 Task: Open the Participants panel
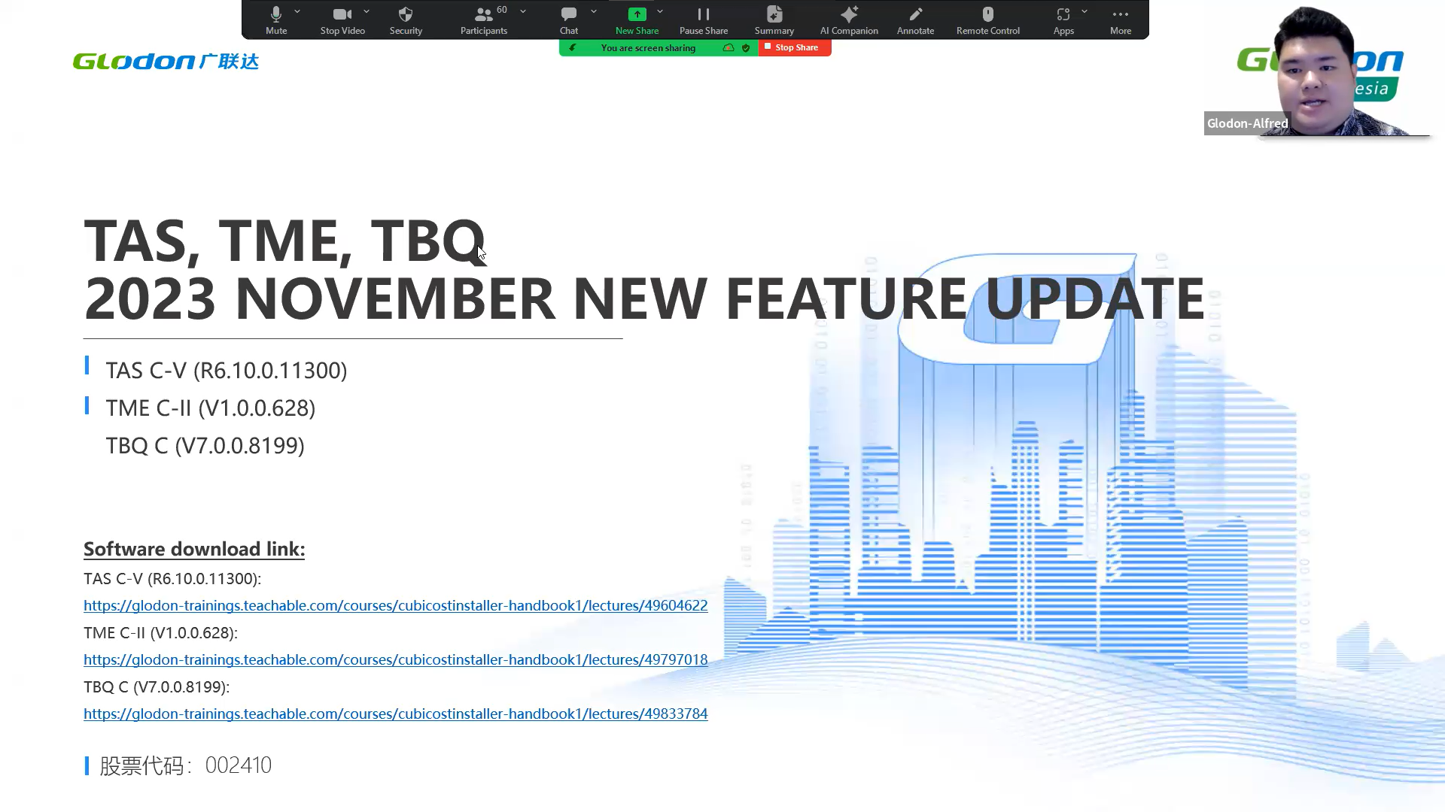click(x=484, y=20)
